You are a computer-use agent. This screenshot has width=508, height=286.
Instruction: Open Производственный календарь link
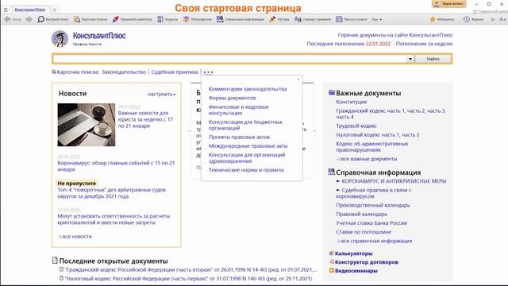tap(373, 205)
